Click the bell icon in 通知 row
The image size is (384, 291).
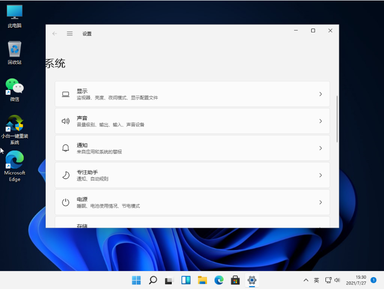click(x=66, y=148)
